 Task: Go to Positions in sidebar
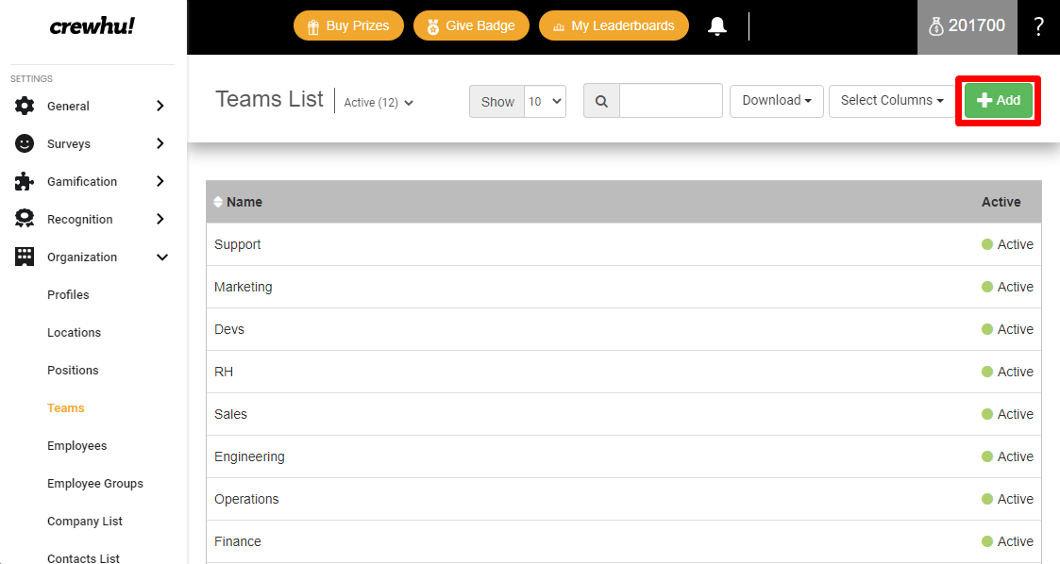coord(73,370)
